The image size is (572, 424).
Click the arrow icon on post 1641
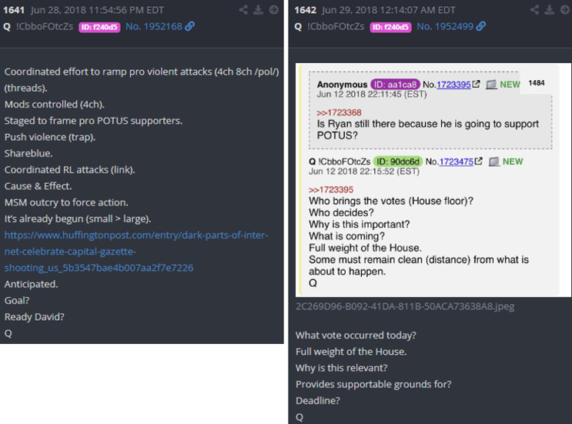(274, 10)
